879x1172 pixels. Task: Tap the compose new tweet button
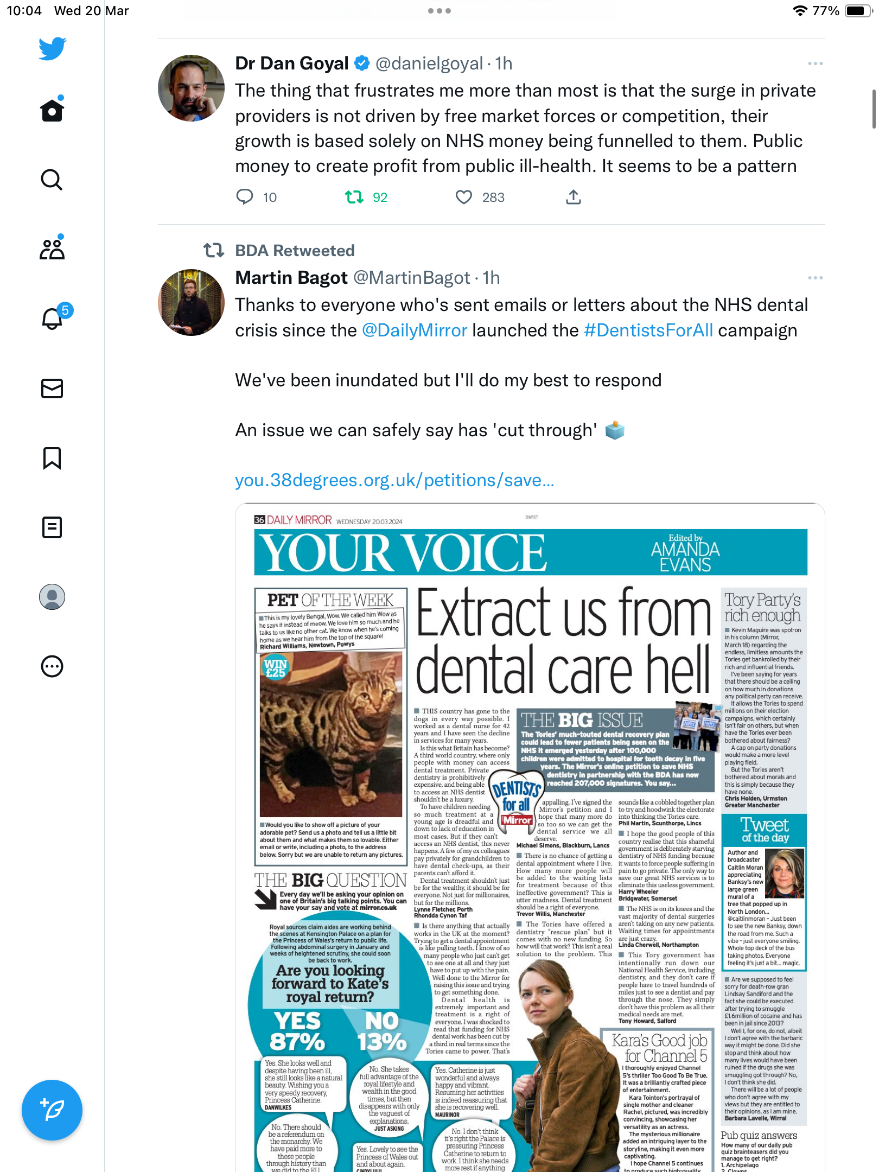[x=52, y=1110]
